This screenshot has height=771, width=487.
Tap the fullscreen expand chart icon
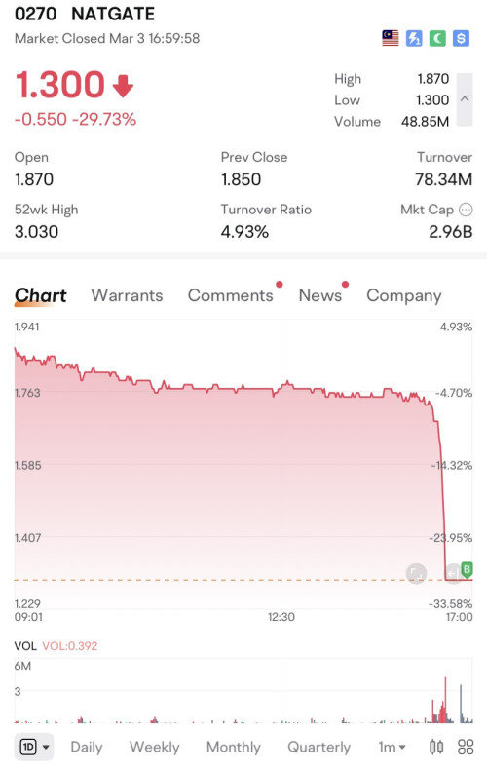416,573
